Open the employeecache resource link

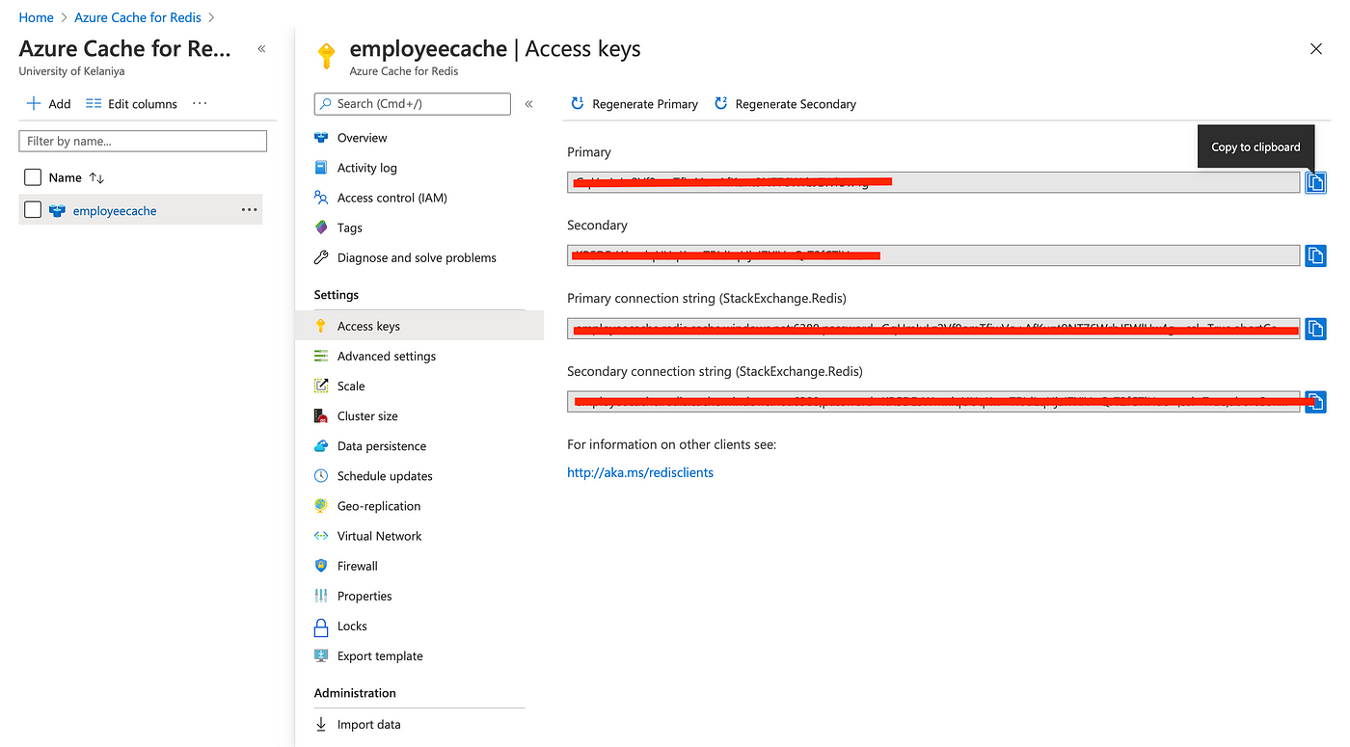coord(115,210)
